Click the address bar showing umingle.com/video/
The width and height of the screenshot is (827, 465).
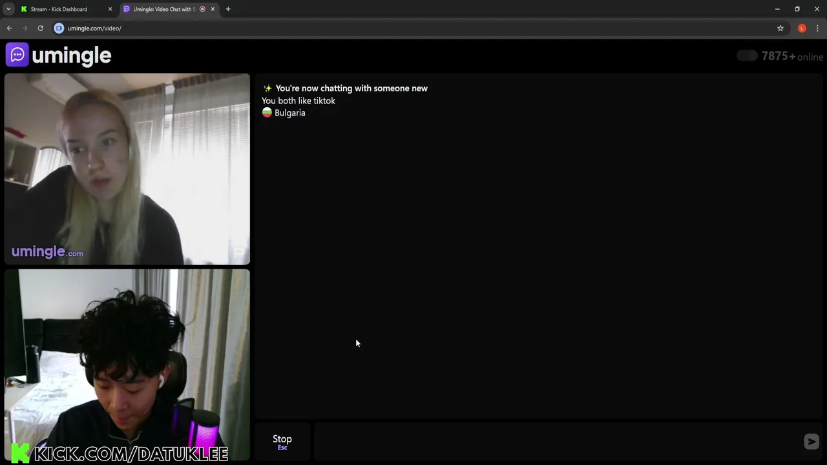coord(413,28)
